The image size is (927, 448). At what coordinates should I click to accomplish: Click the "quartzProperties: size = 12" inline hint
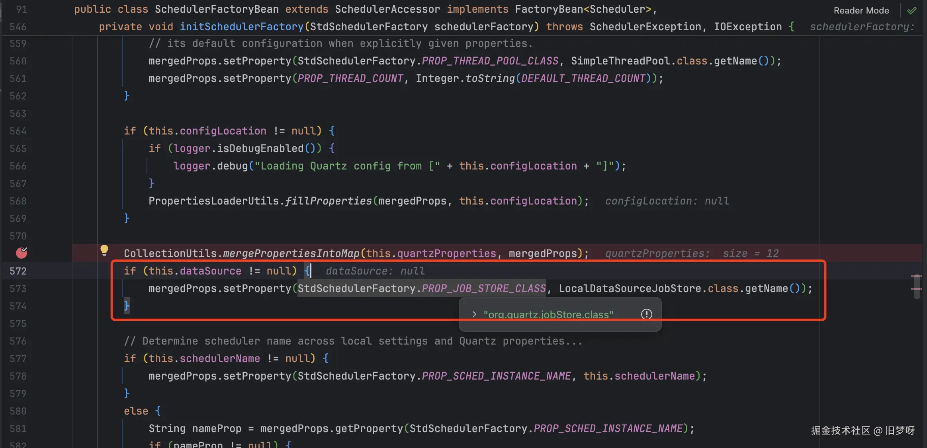point(692,253)
